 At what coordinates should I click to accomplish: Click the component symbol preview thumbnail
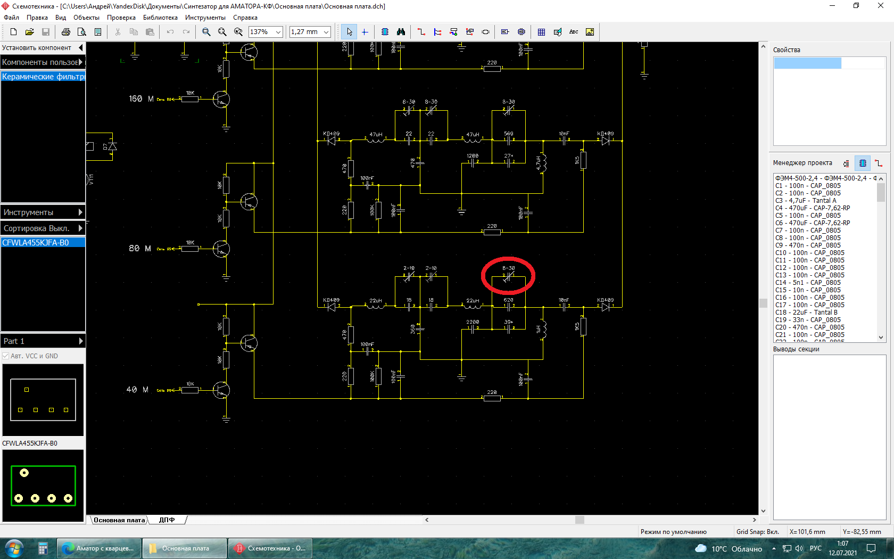(43, 400)
